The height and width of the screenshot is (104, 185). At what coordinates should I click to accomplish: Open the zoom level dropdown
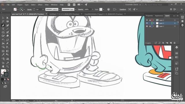[x=20, y=101]
